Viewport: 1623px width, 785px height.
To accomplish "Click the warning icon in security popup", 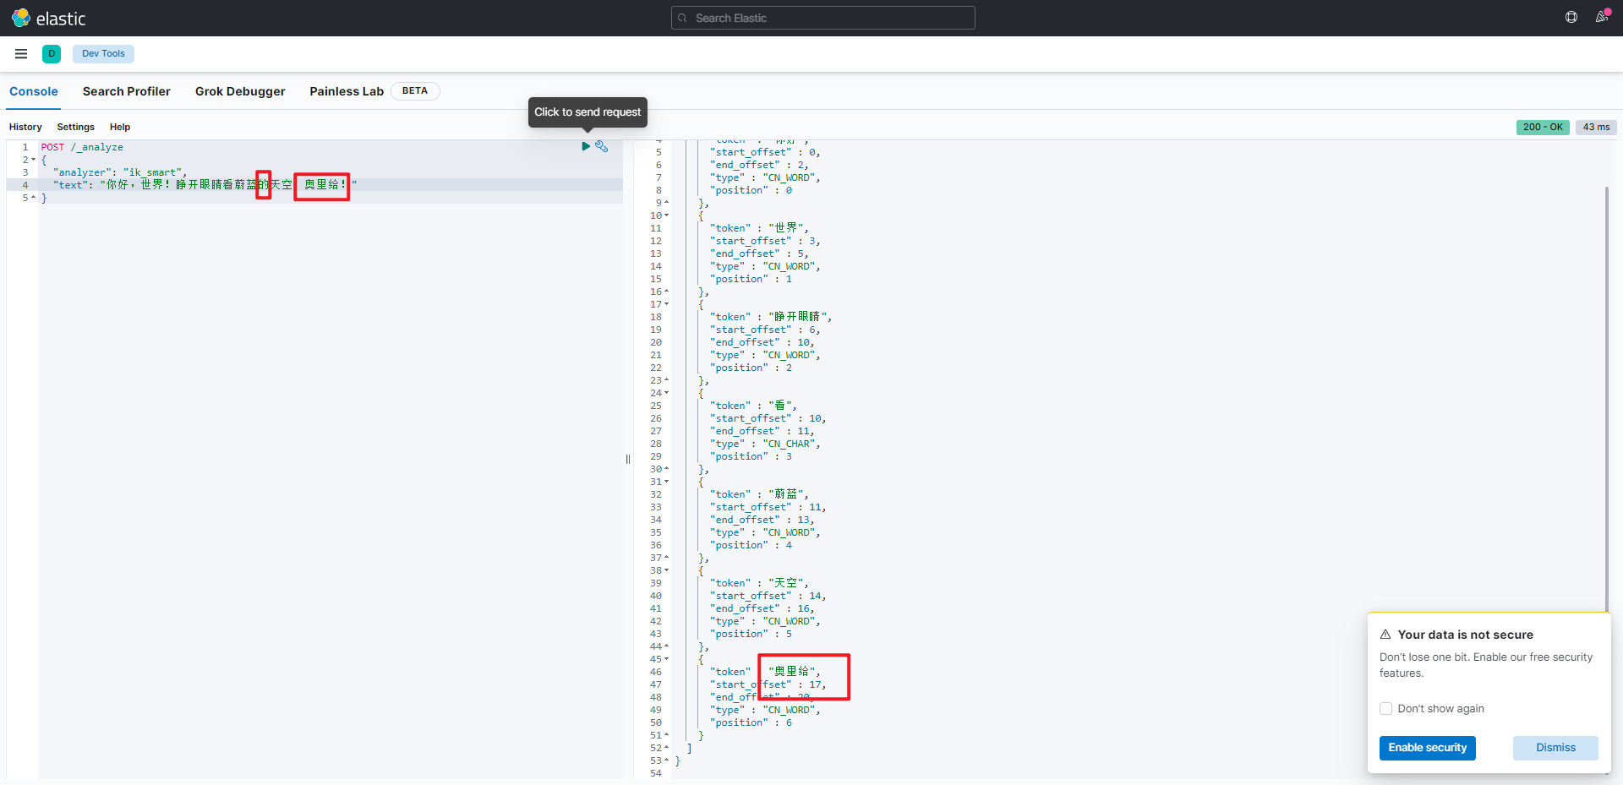I will 1385,635.
